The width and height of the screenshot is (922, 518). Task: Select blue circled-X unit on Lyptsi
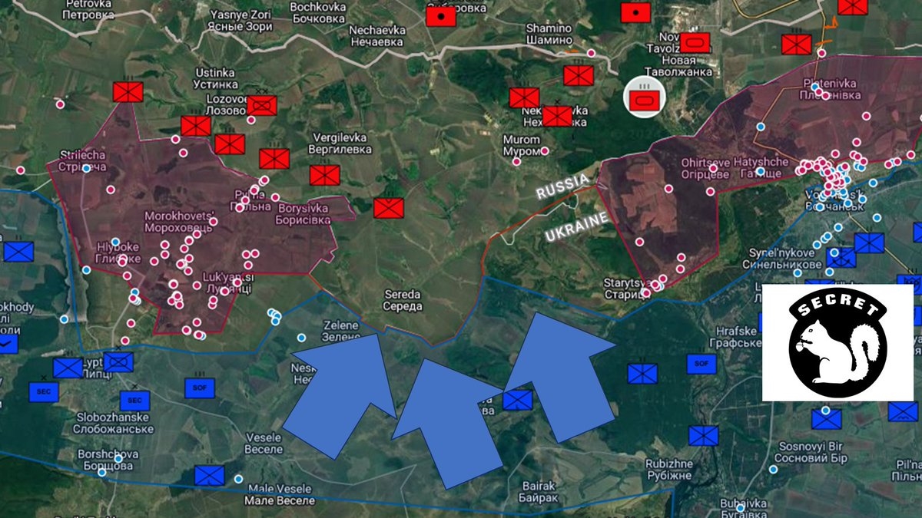pos(118,361)
